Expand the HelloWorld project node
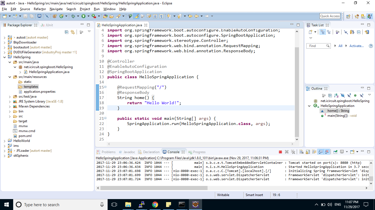This screenshot has width=375, height=210. (x=4, y=141)
